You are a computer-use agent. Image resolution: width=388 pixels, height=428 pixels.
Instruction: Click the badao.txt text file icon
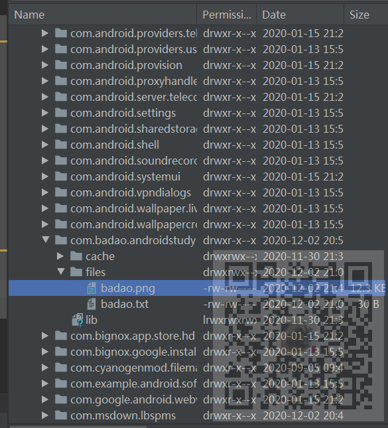pos(92,304)
